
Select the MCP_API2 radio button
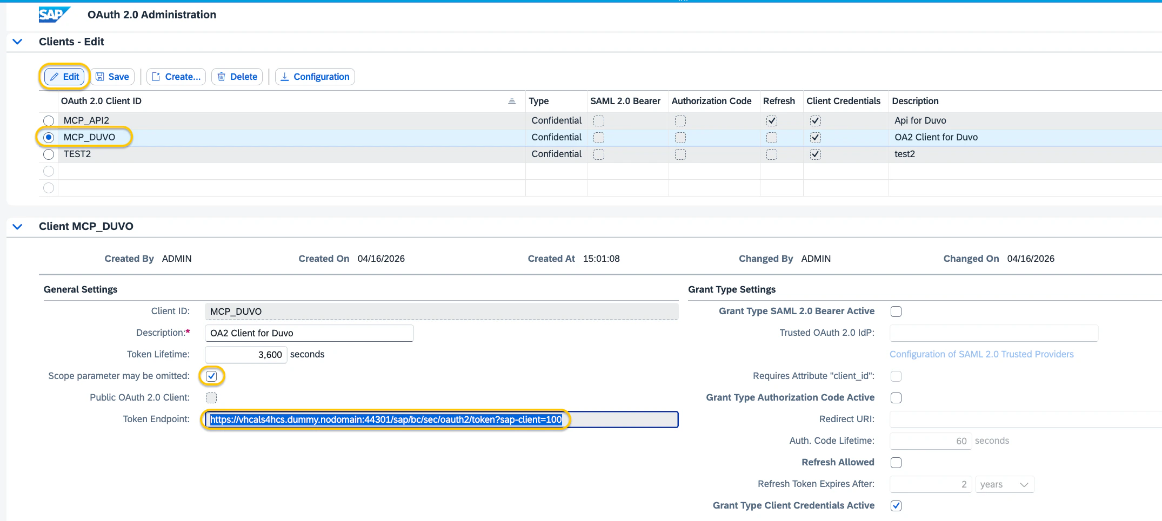click(x=49, y=120)
